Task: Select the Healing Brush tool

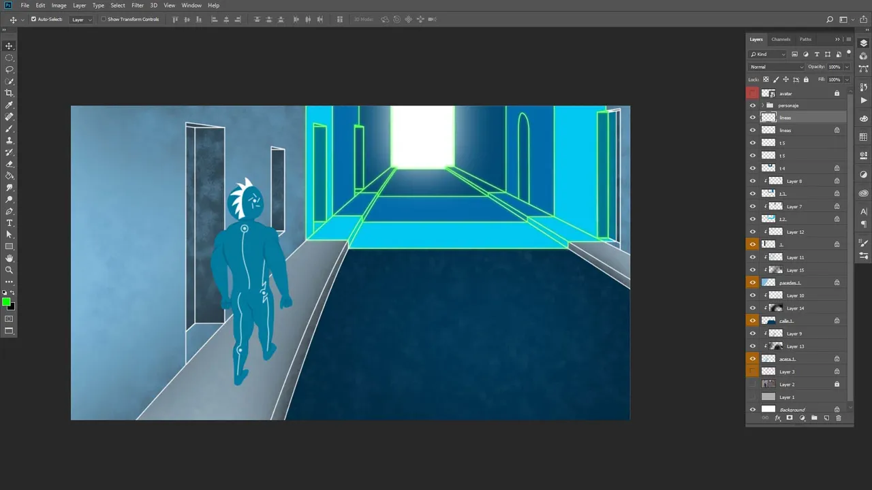Action: point(9,117)
